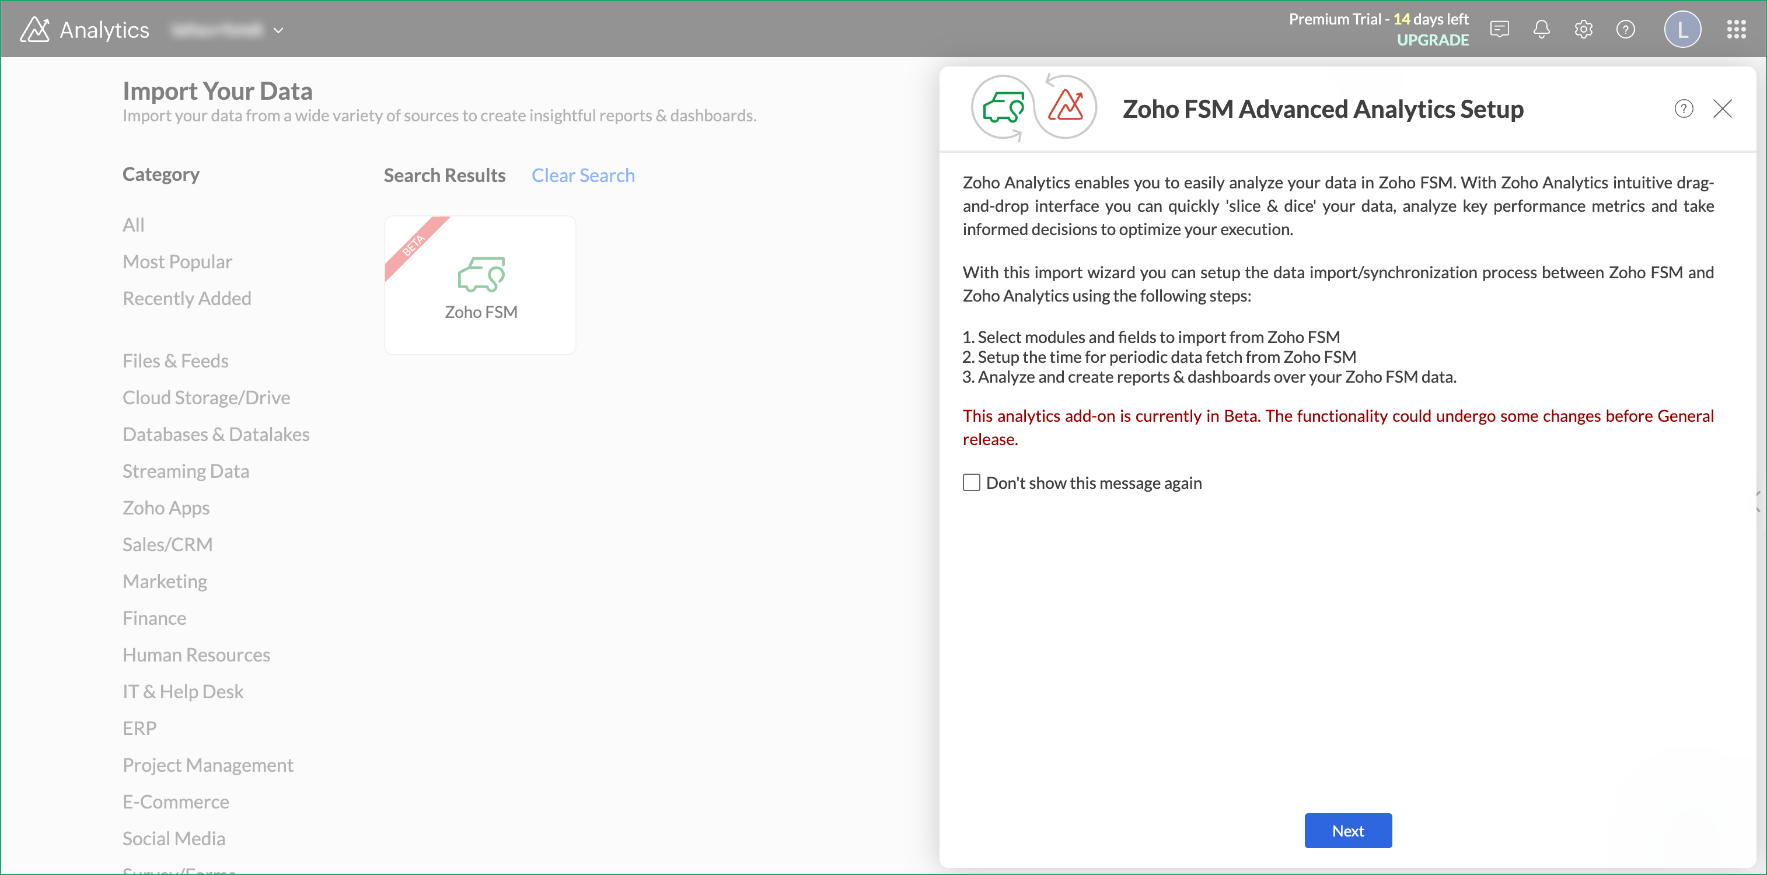Click the UPGRADE link

pyautogui.click(x=1432, y=40)
